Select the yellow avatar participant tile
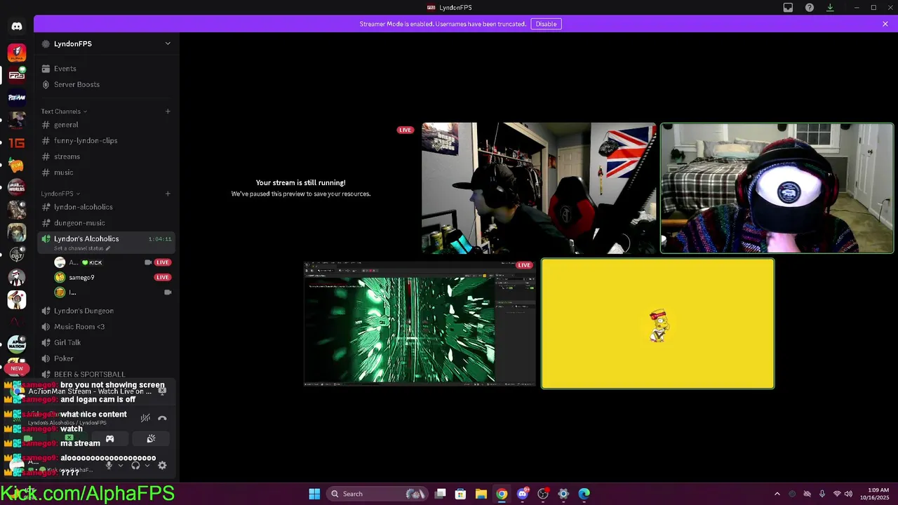 (x=657, y=323)
